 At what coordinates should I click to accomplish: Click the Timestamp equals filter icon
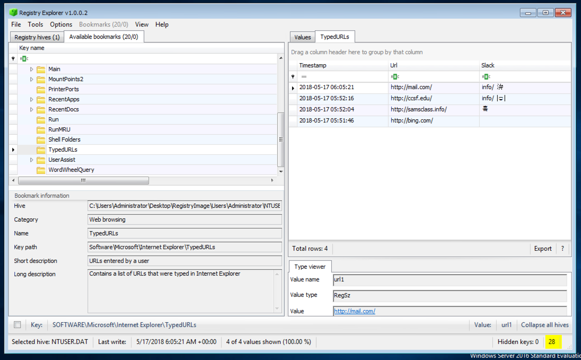(x=304, y=77)
